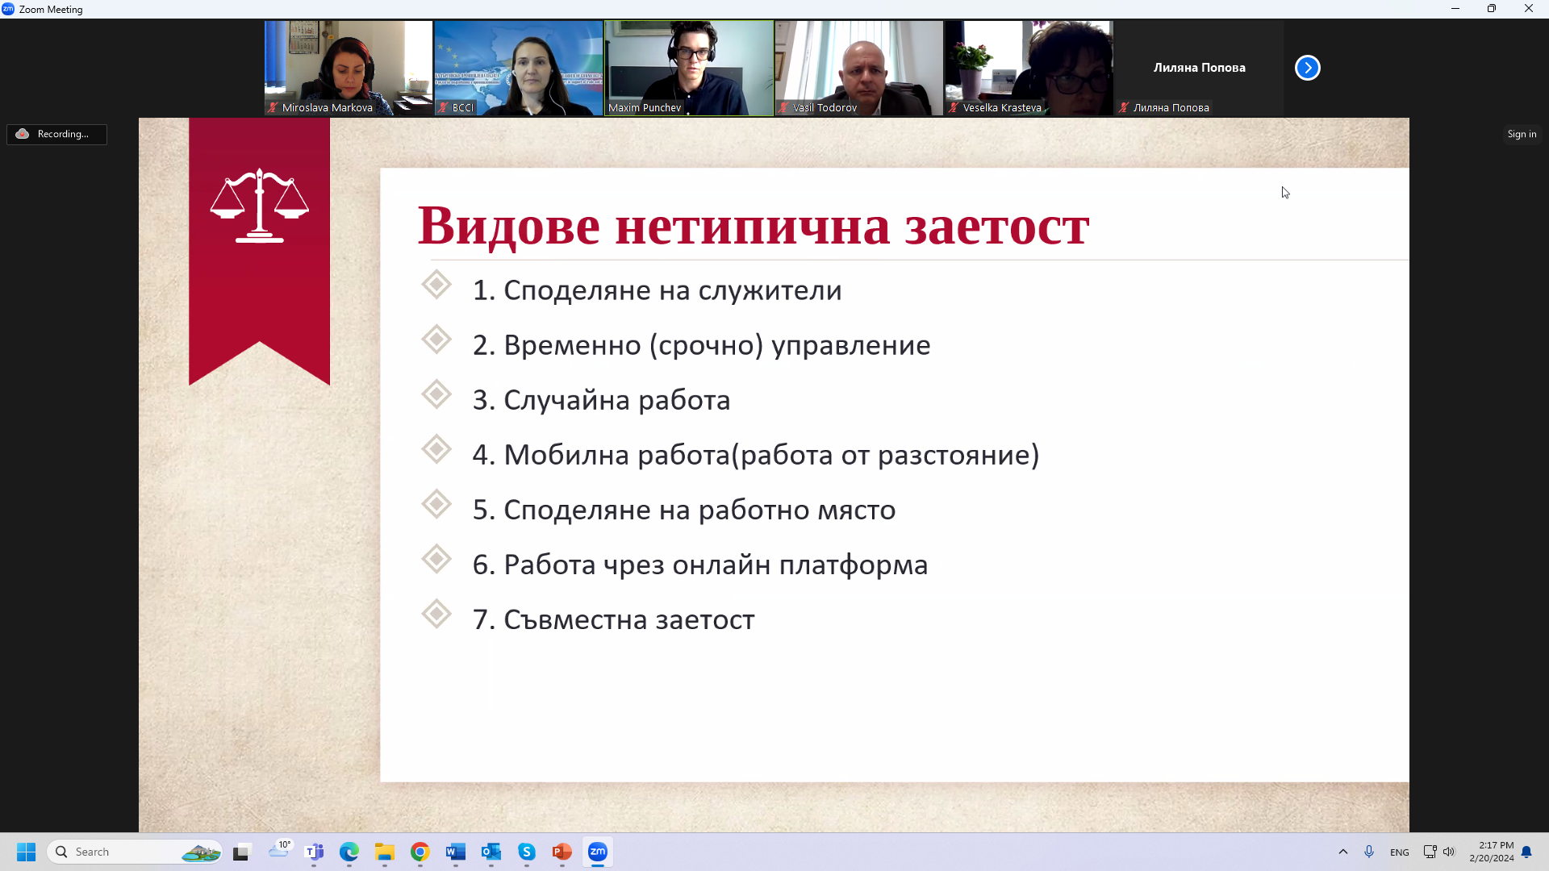The image size is (1549, 871).
Task: Click the microphone tray icon
Action: coord(1369,852)
